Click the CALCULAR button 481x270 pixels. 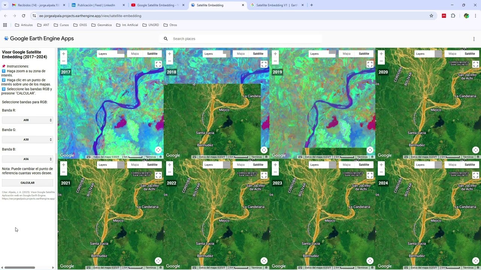27,183
